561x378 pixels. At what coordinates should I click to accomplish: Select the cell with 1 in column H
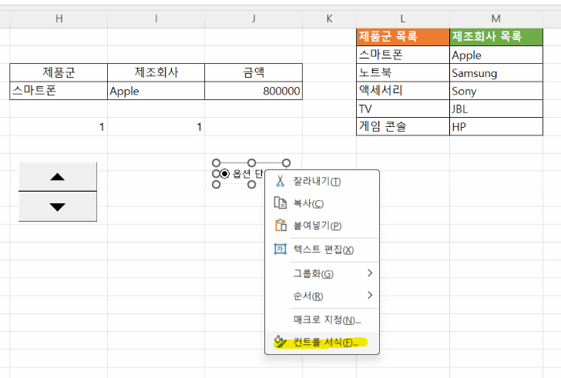click(59, 126)
